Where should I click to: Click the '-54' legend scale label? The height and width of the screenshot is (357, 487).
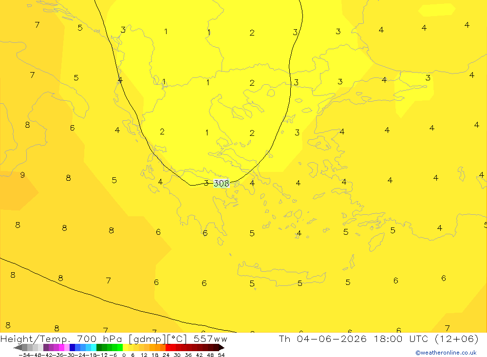(x=24, y=355)
